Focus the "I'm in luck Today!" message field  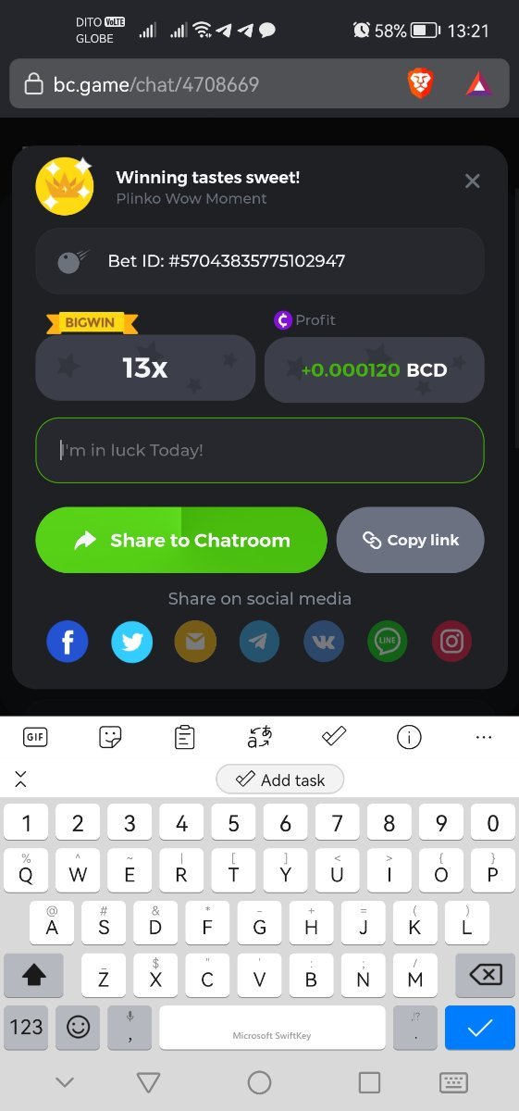coord(260,450)
